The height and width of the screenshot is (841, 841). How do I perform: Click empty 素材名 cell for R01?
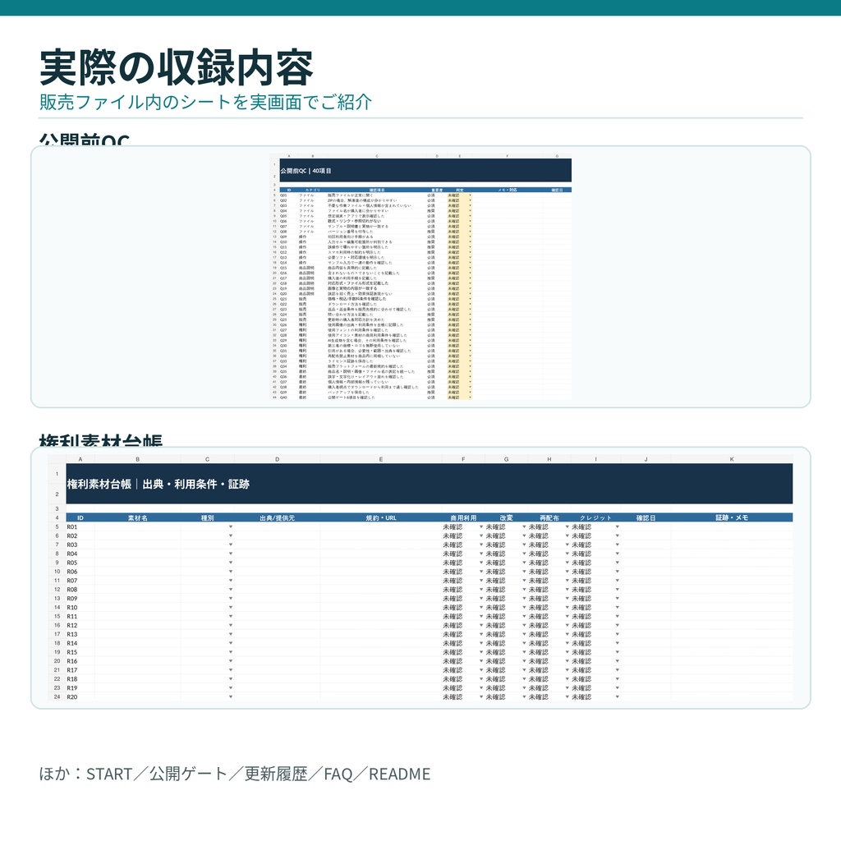(x=137, y=526)
